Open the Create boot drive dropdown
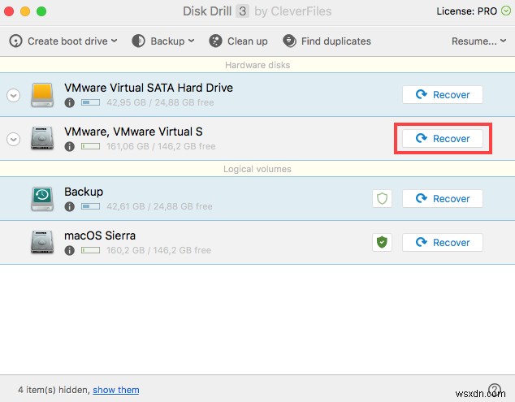 tap(64, 41)
